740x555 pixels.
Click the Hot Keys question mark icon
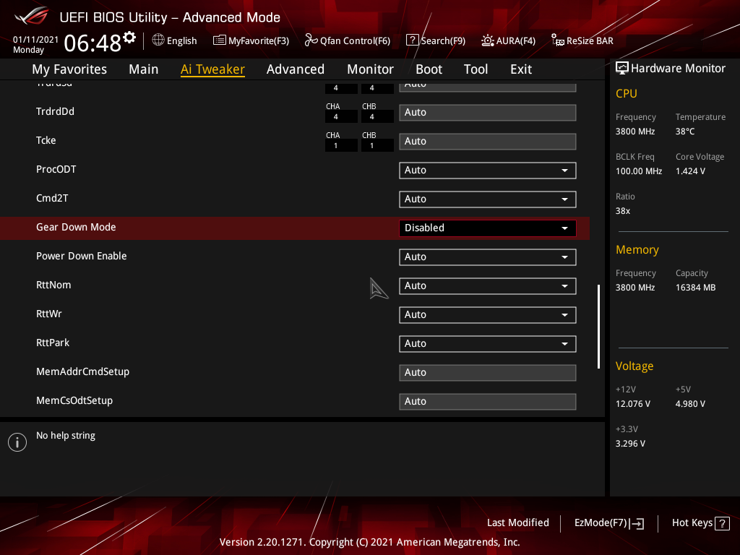point(722,523)
